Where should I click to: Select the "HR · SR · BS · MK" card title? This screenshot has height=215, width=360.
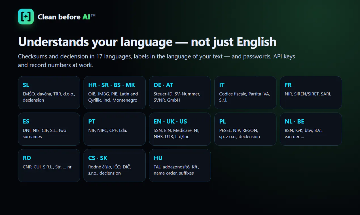[112, 85]
